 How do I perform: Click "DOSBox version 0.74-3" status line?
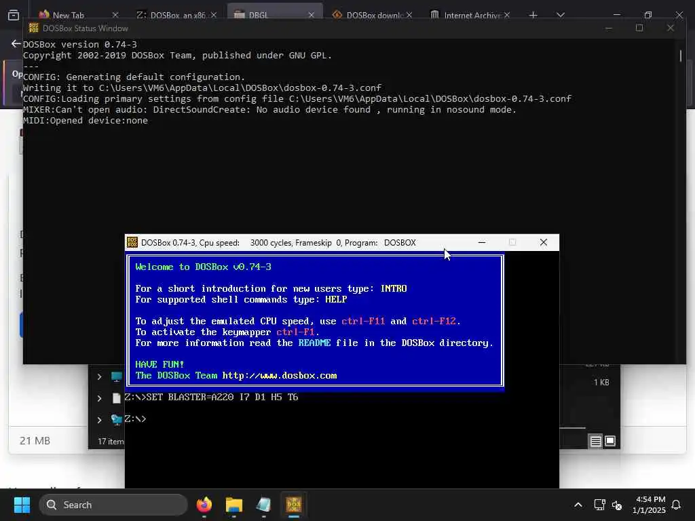(x=80, y=44)
